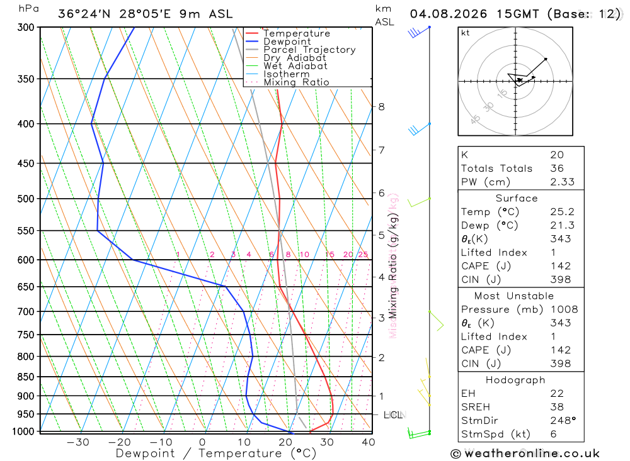Click the '300' pressure level label
Viewport: 630px width, 461px height.
tap(26, 27)
